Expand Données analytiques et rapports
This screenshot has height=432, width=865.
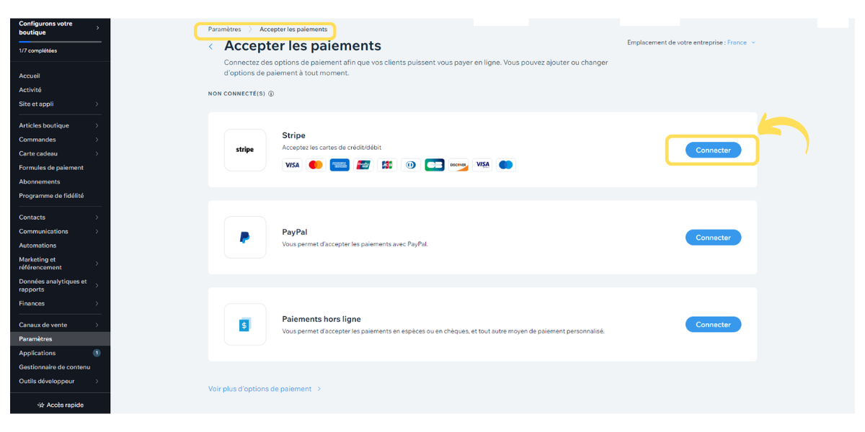coord(60,285)
